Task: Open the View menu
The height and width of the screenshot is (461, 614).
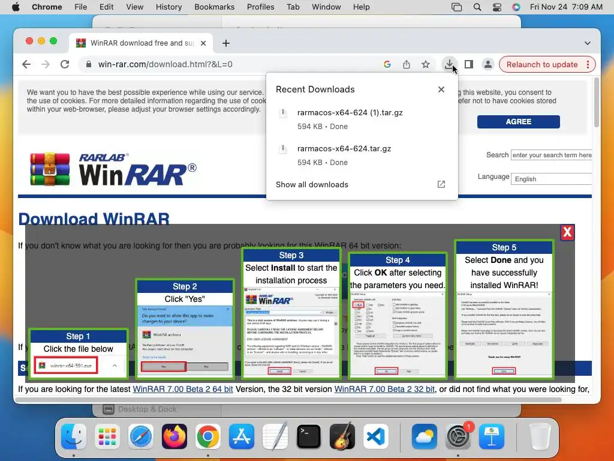Action: coord(135,7)
